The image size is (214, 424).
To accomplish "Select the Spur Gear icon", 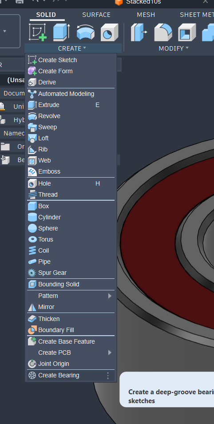I will 32,273.
